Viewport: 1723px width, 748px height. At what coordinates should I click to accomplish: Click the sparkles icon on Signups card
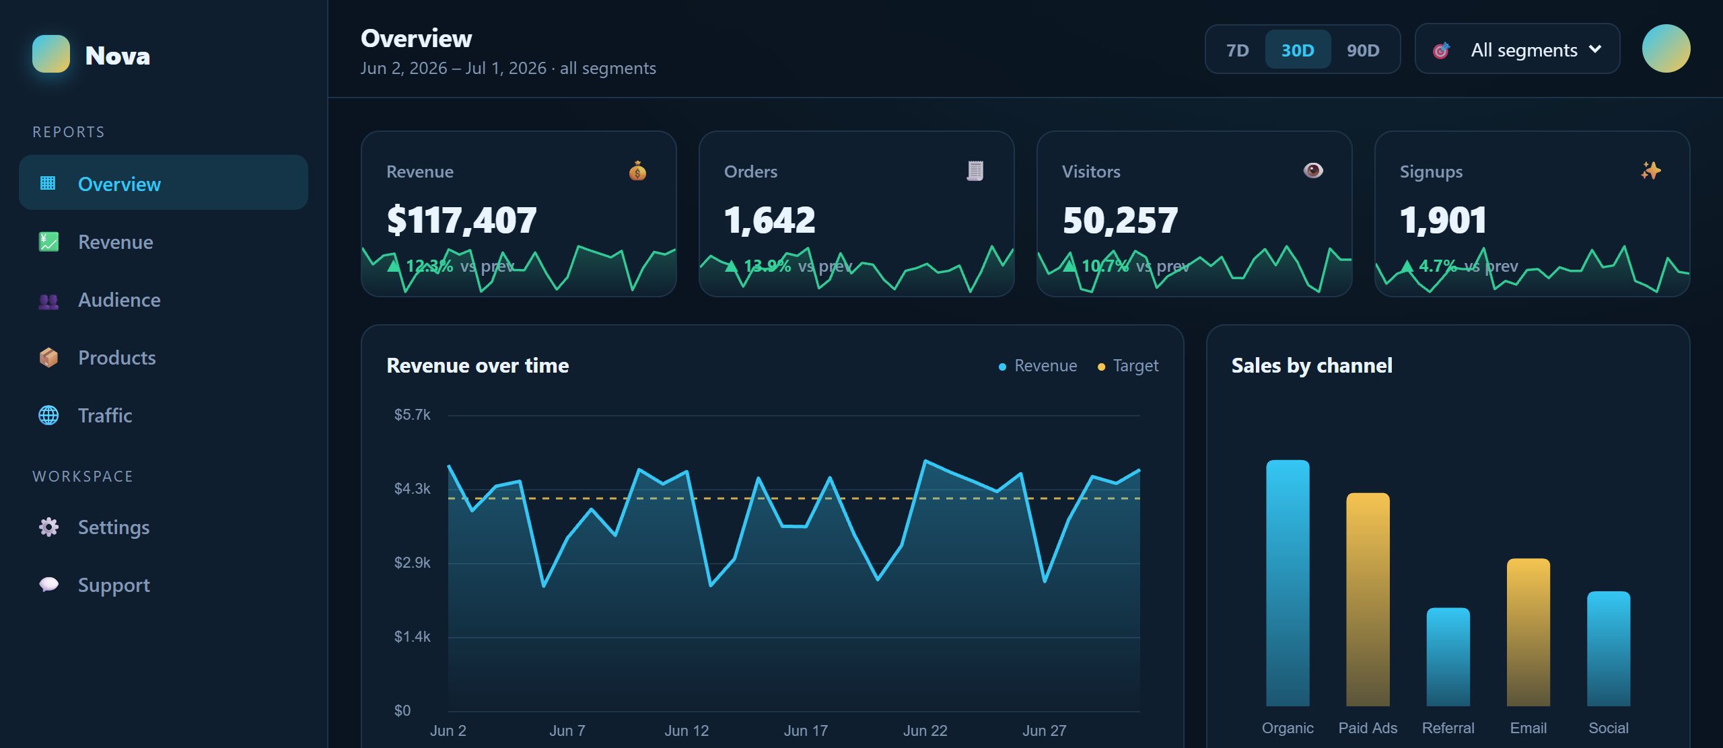[1651, 171]
